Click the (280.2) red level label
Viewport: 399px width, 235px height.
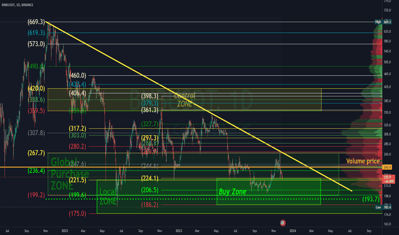point(77,146)
